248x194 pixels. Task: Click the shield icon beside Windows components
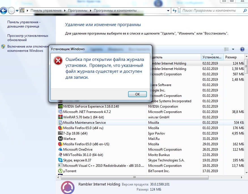click(3, 46)
